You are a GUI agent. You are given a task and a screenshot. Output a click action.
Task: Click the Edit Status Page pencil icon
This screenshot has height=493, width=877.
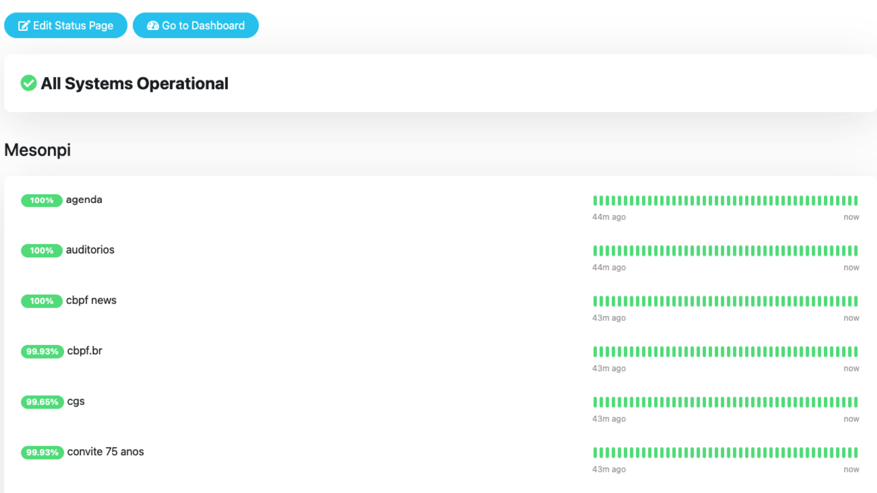pyautogui.click(x=24, y=26)
